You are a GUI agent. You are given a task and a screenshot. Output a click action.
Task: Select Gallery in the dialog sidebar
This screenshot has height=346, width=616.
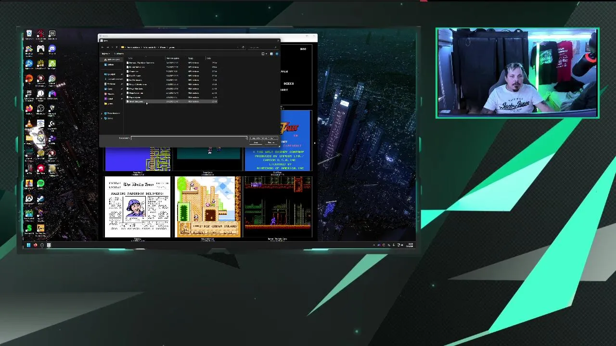pyautogui.click(x=110, y=64)
